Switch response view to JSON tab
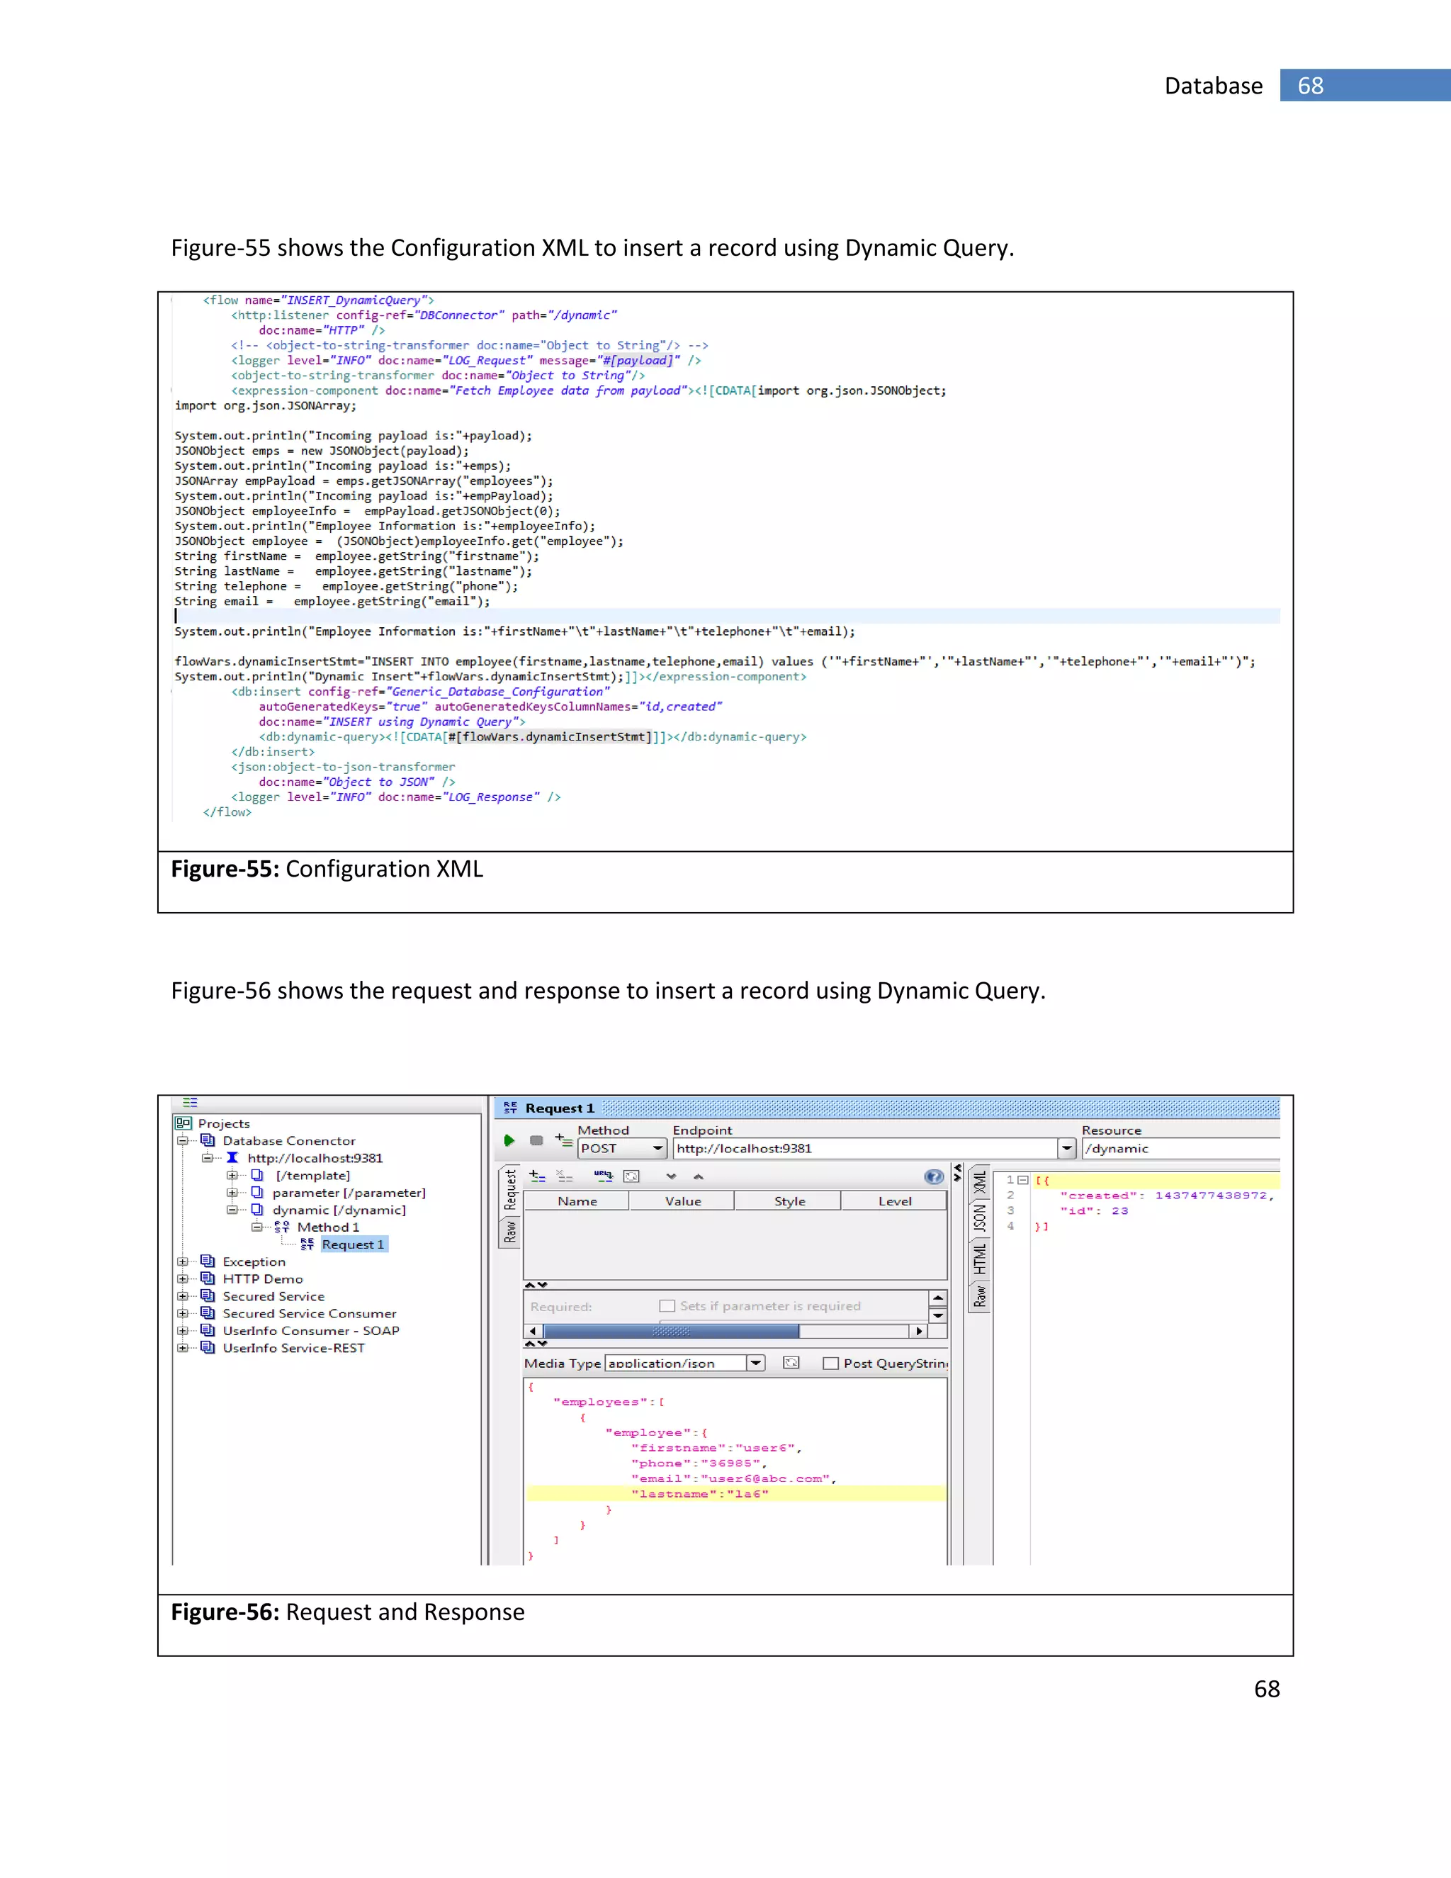The height and width of the screenshot is (1878, 1451). (x=980, y=1218)
